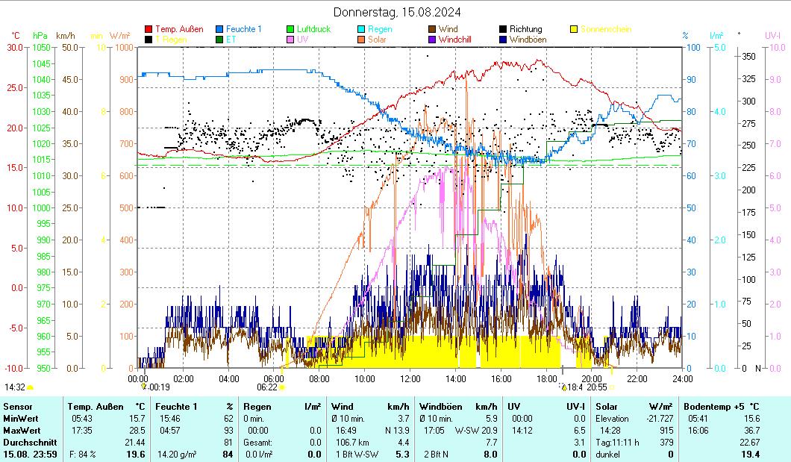Click the current temperature '19.6'
The width and height of the screenshot is (791, 462).
pyautogui.click(x=136, y=455)
